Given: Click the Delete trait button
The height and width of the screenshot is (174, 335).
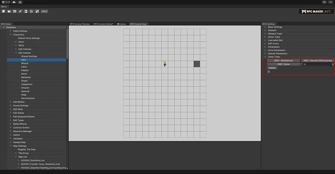Looking at the screenshot, I should tap(272, 68).
